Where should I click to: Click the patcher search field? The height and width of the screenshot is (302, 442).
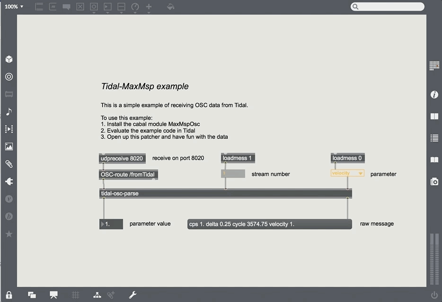[387, 7]
